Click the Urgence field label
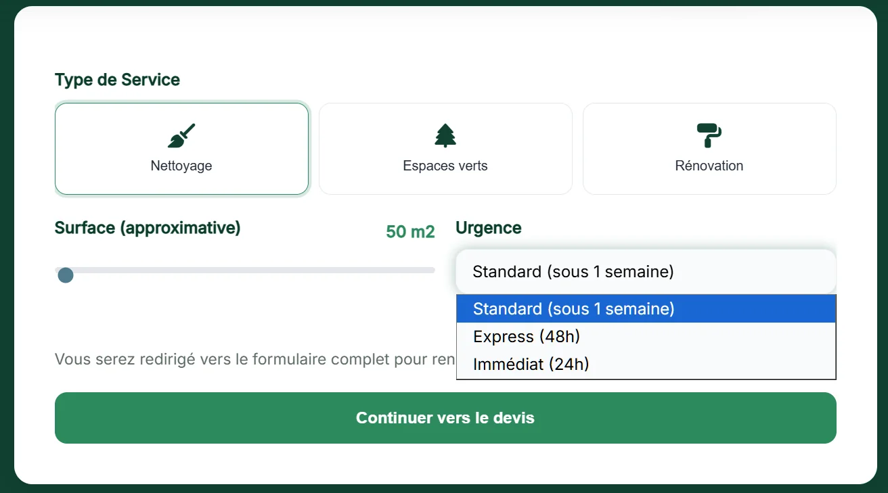Viewport: 888px width, 493px height. [489, 228]
